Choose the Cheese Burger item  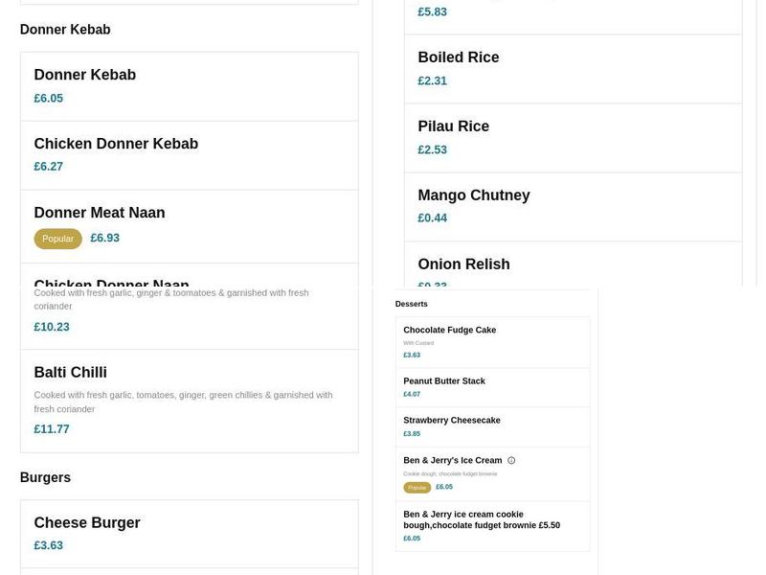point(86,522)
